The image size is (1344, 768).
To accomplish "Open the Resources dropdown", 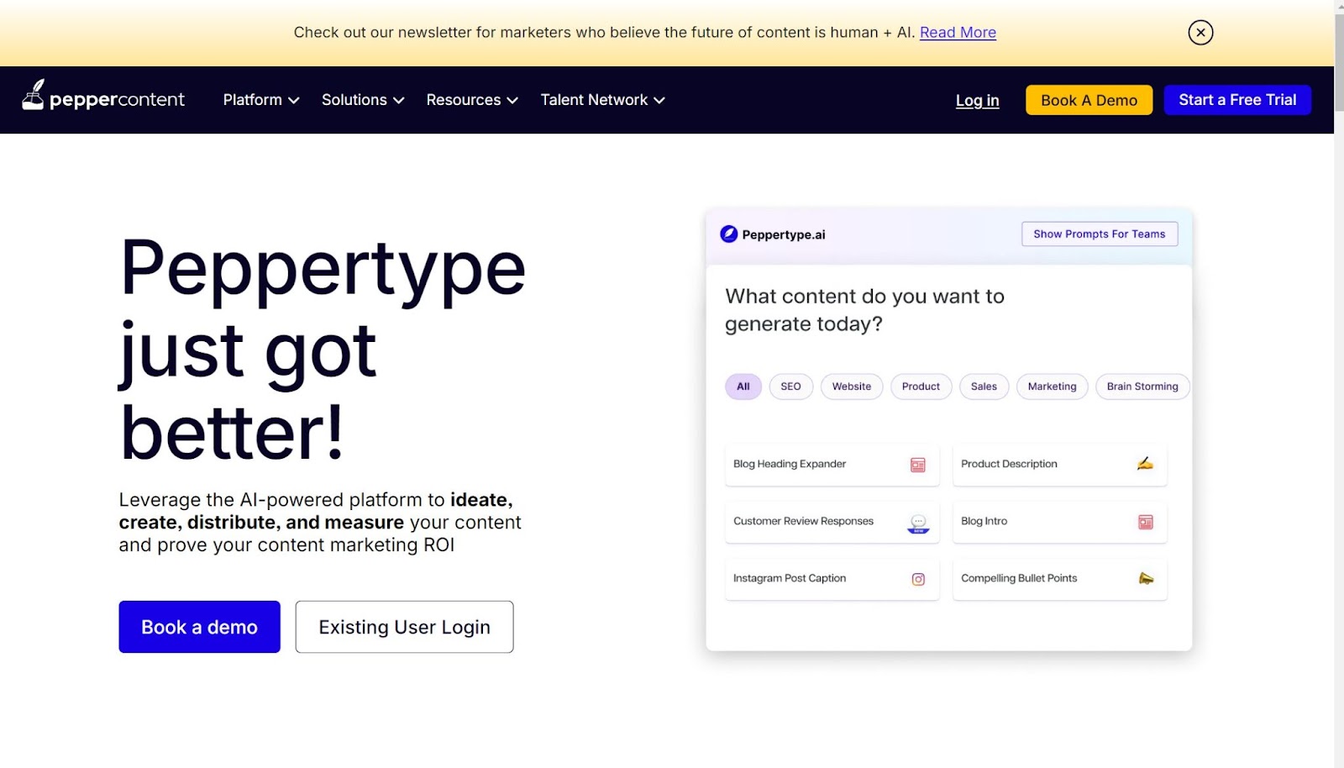I will pyautogui.click(x=472, y=100).
